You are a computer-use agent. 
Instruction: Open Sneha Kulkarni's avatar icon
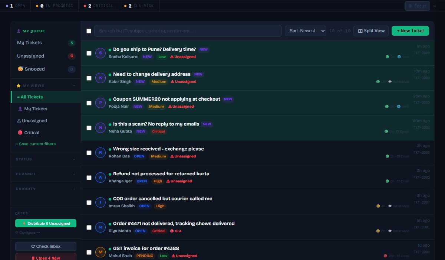tap(100, 53)
